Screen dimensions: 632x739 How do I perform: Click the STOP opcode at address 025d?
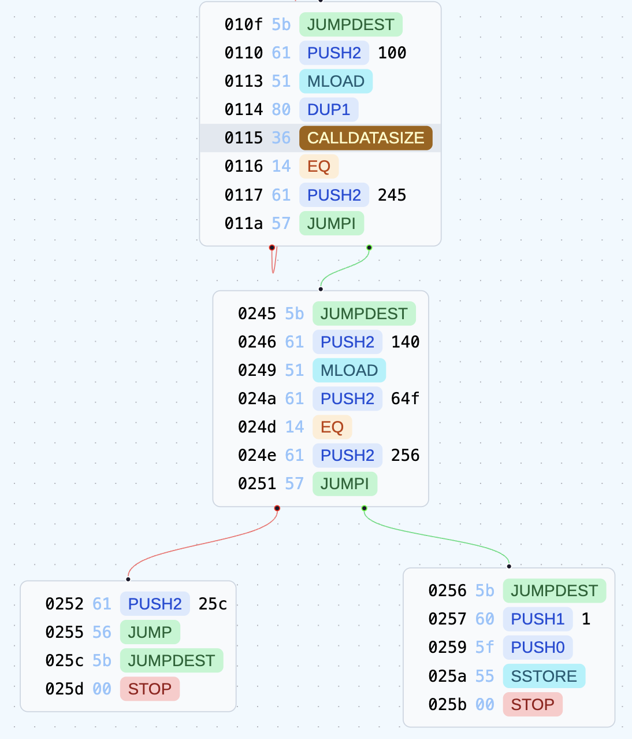click(x=150, y=689)
